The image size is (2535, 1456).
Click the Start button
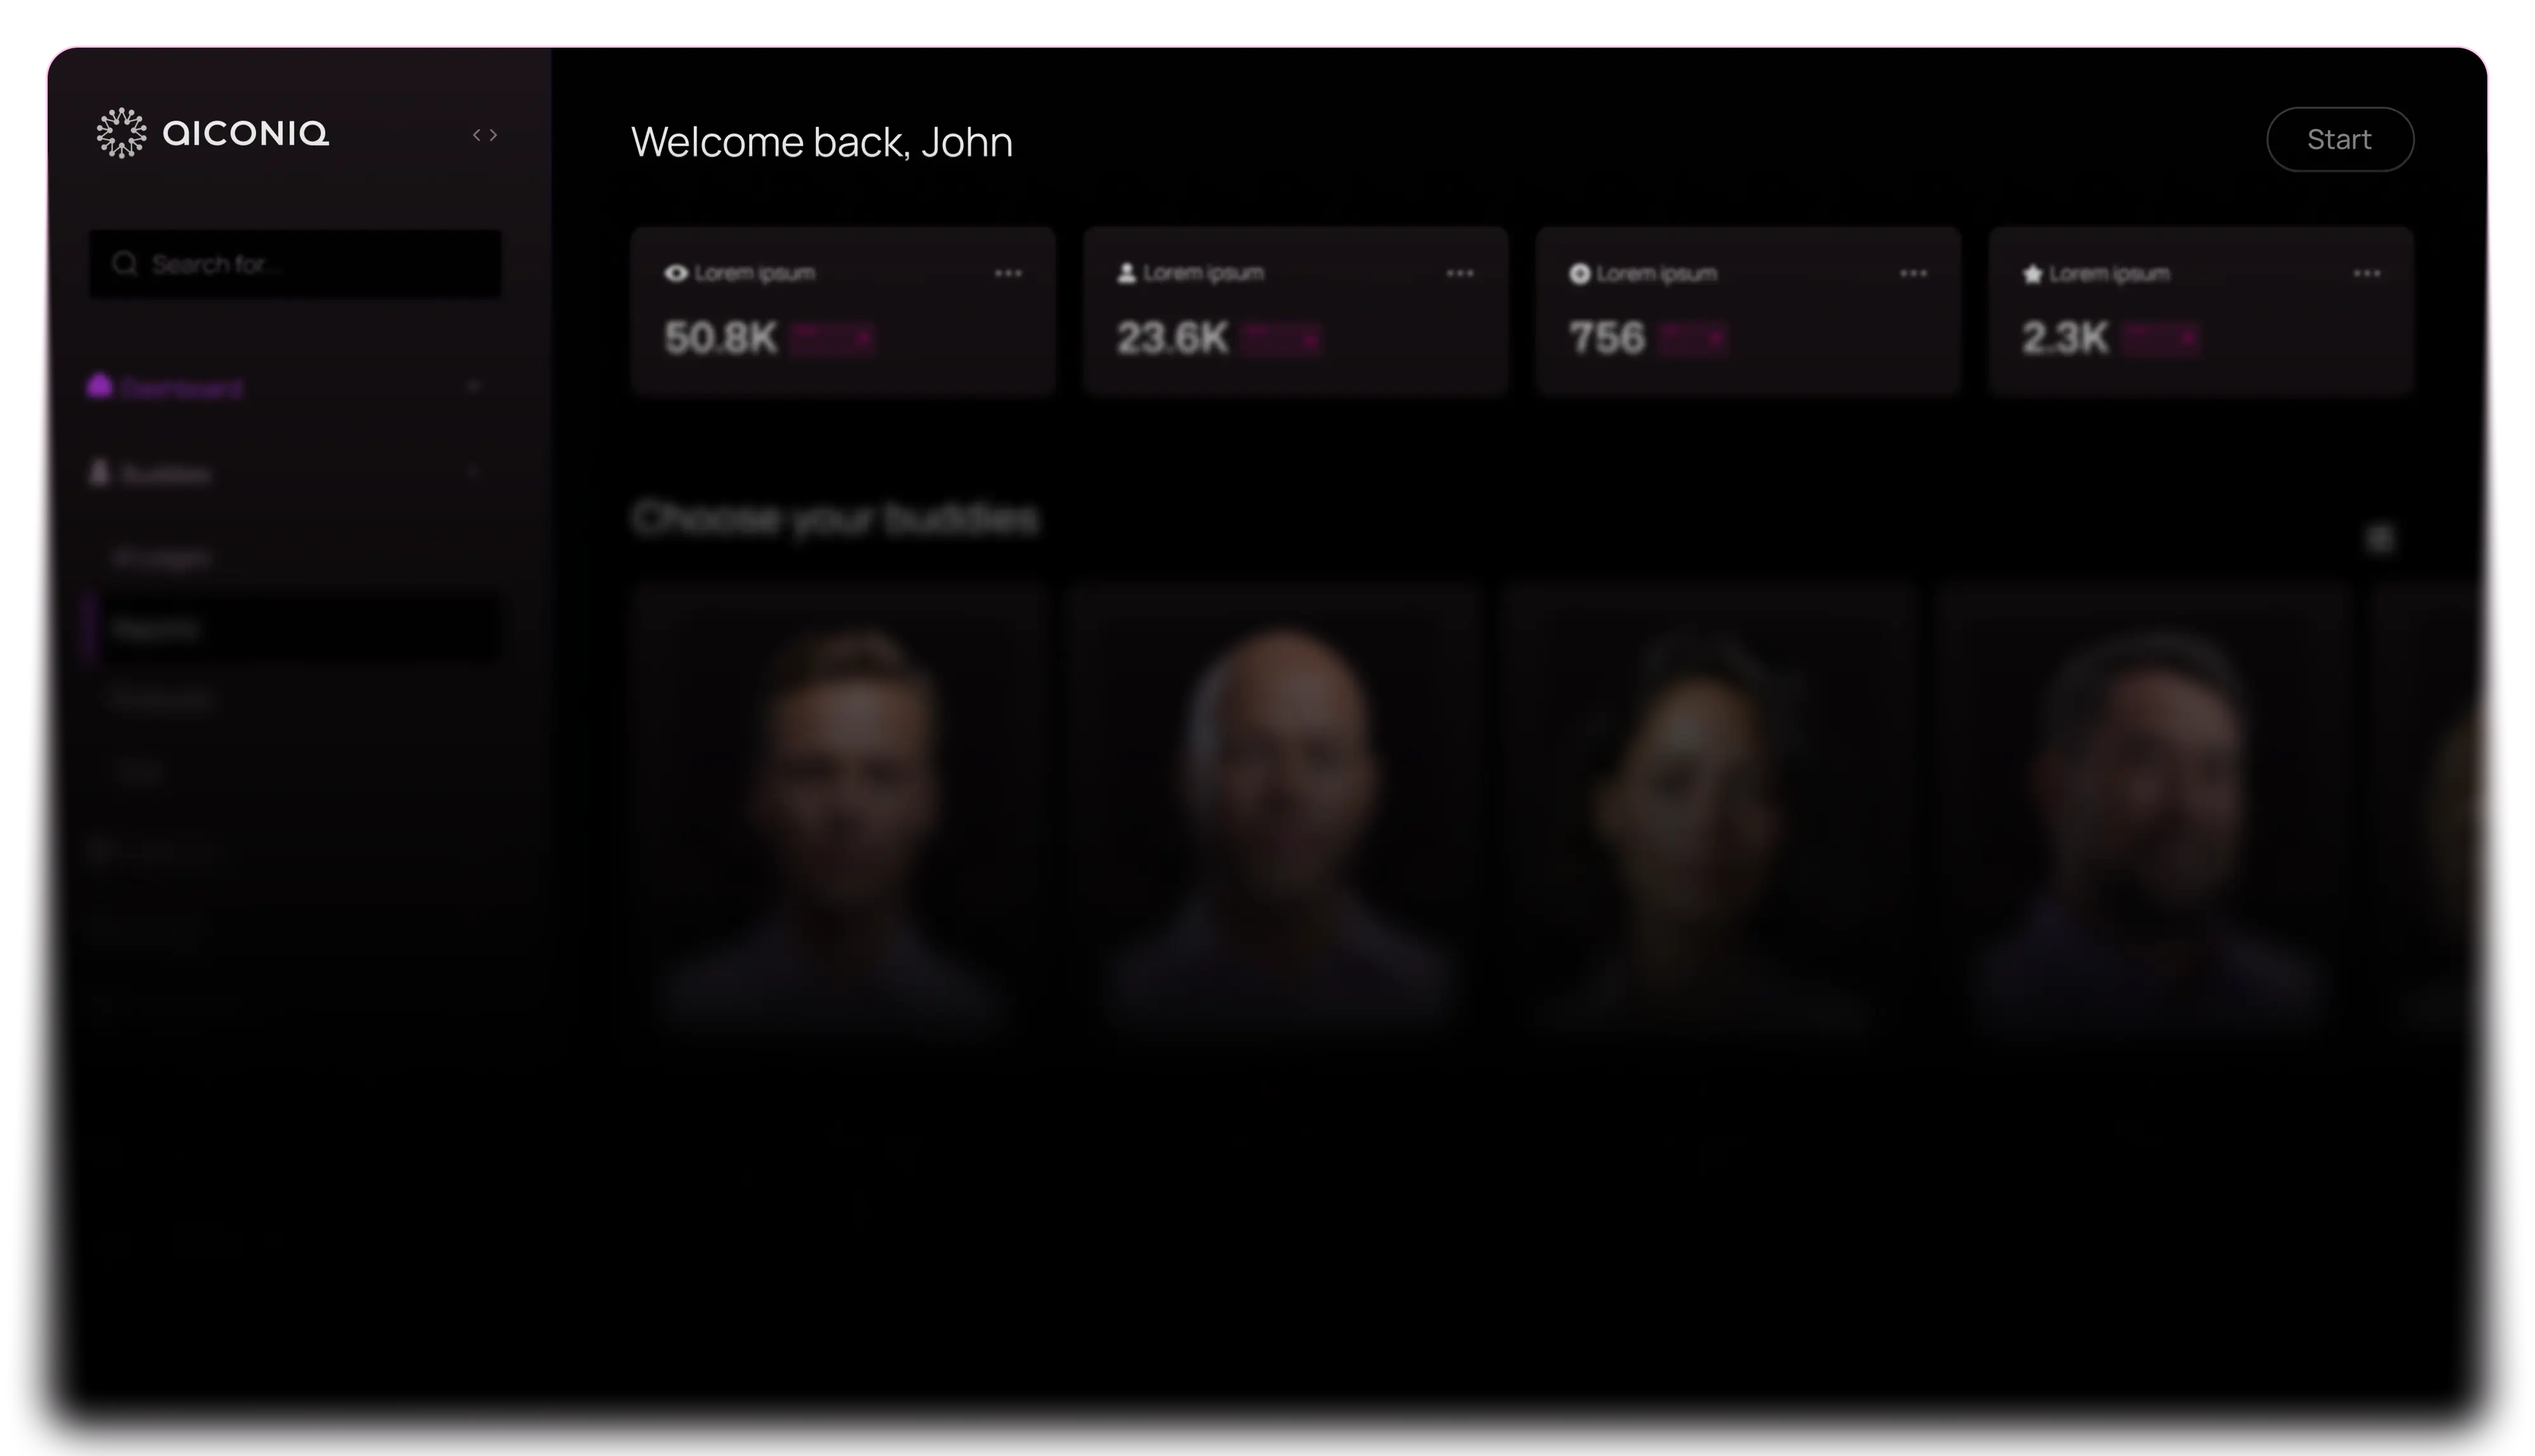(2340, 139)
